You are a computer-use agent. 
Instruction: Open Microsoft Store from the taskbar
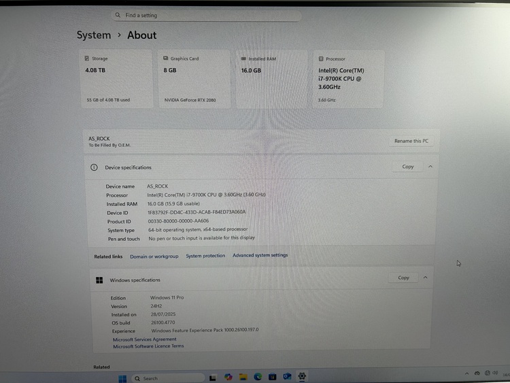click(272, 376)
